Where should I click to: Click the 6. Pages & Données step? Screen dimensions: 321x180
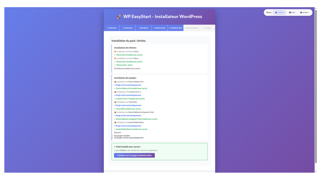[x=191, y=28]
